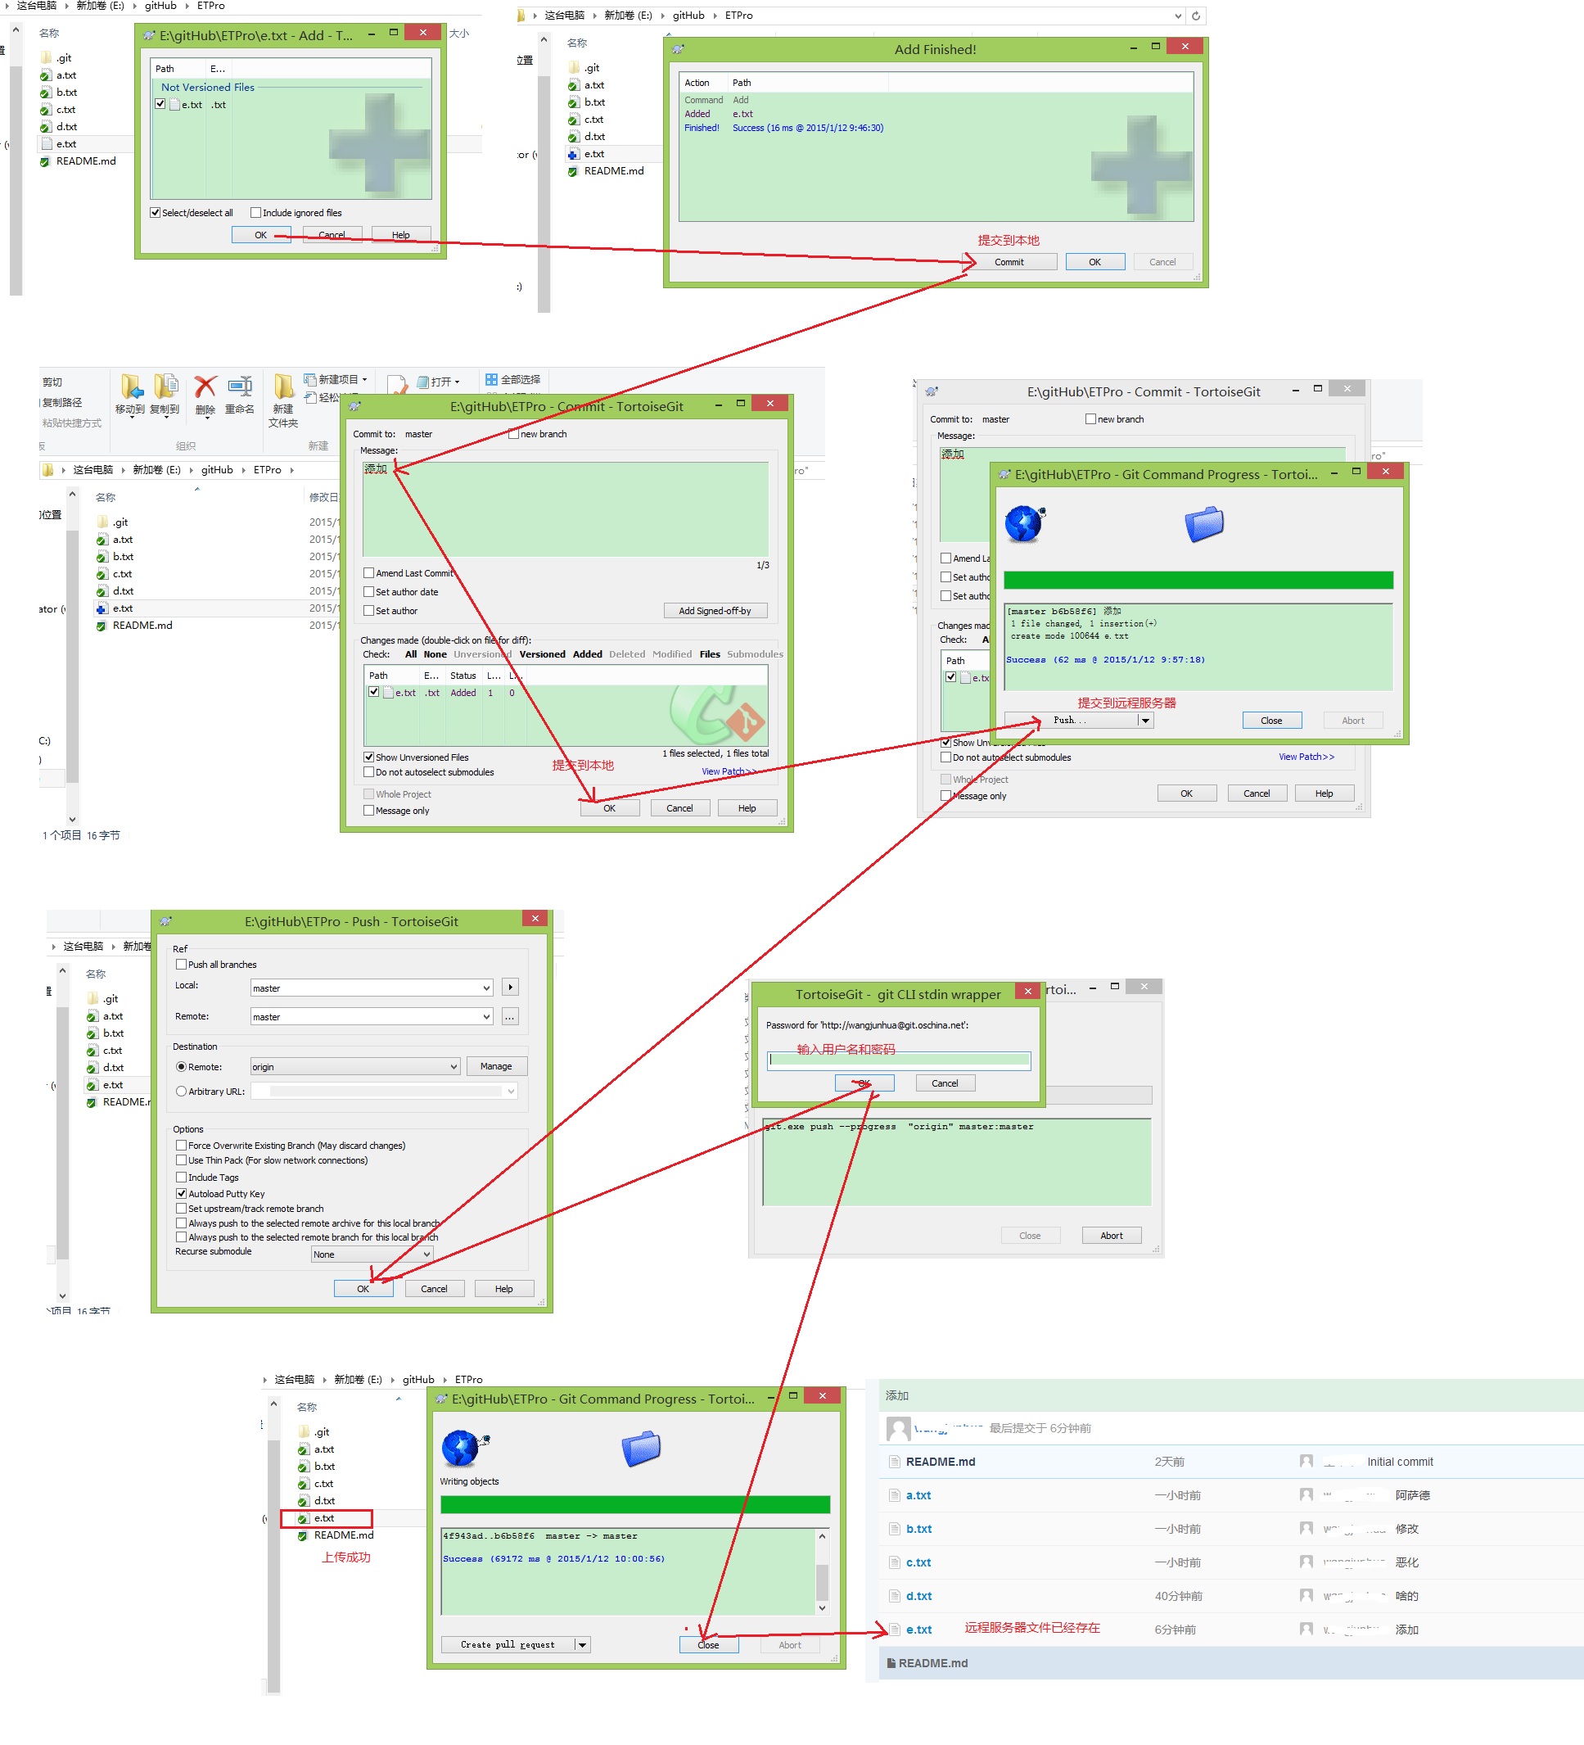Click the Push... button in the commit progress window
Image resolution: width=1584 pixels, height=1745 pixels.
pos(1071,720)
